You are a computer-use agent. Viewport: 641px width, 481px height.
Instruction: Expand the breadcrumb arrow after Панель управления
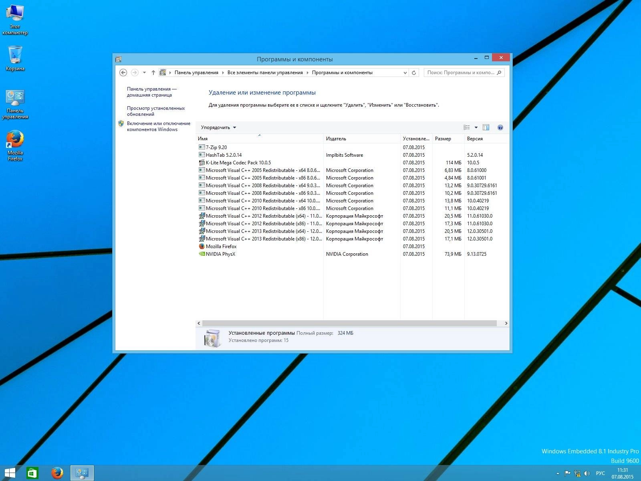[223, 73]
